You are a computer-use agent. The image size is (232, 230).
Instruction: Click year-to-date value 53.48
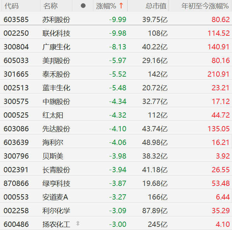pos(221,183)
